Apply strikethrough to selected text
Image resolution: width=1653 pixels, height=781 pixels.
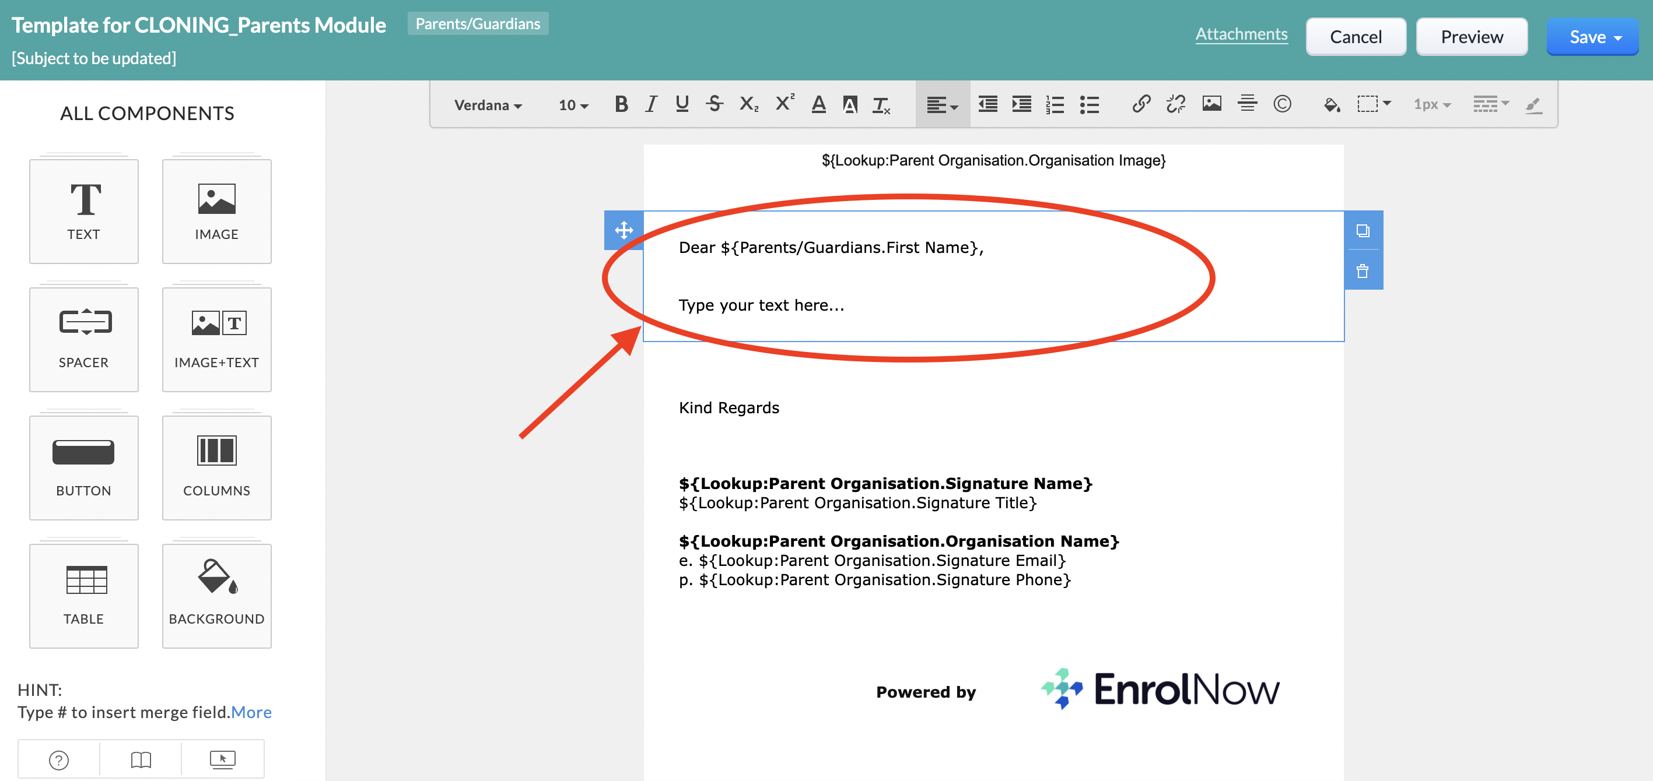coord(714,104)
